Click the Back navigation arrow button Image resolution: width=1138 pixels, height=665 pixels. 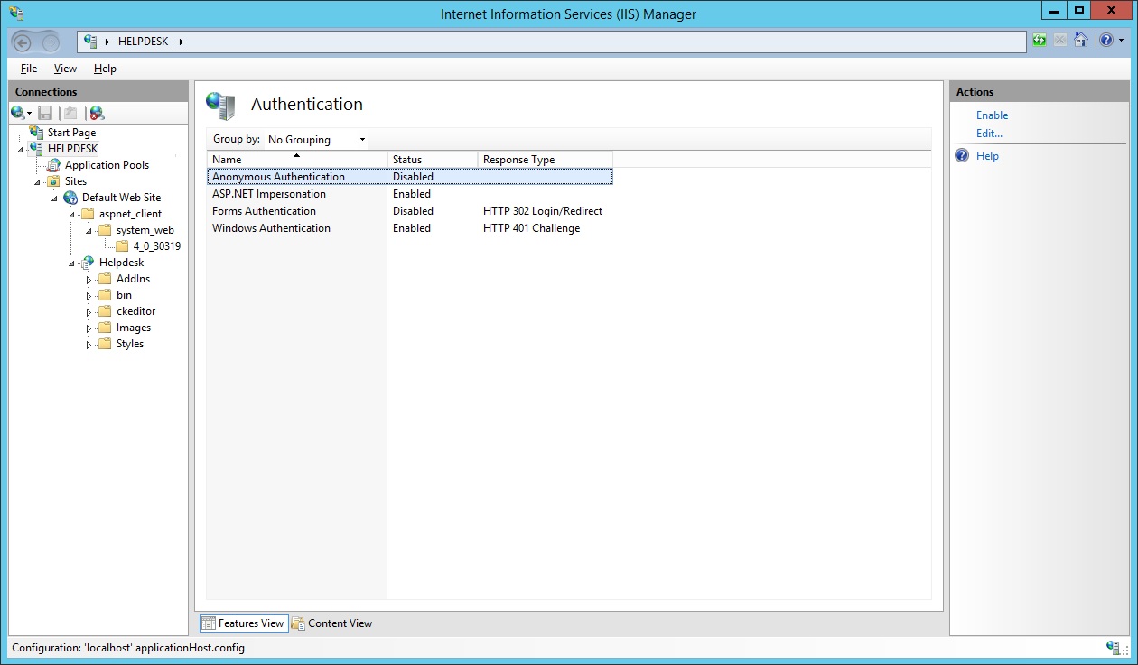(24, 42)
